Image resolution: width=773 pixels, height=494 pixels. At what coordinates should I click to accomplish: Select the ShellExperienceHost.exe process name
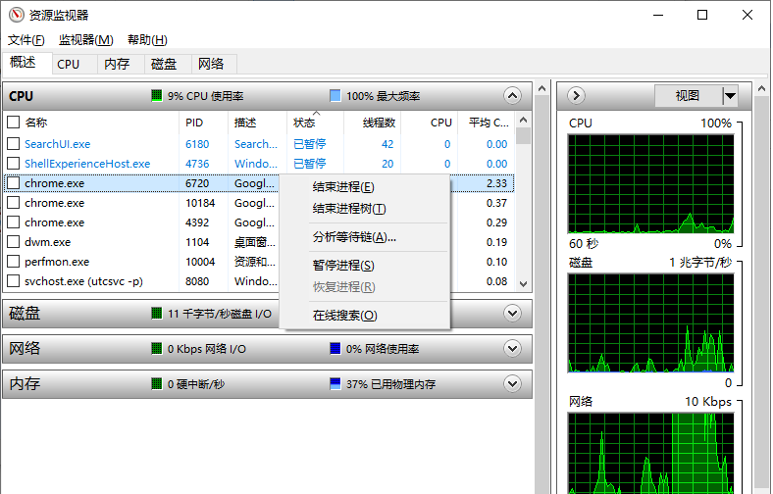pos(87,164)
